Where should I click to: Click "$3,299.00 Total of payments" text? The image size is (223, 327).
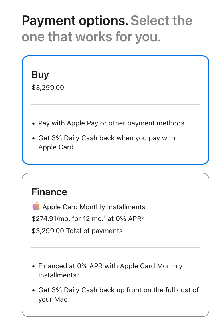pyautogui.click(x=77, y=231)
